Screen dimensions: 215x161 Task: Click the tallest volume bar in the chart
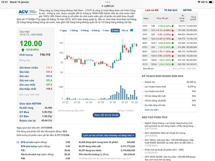click(121, 92)
